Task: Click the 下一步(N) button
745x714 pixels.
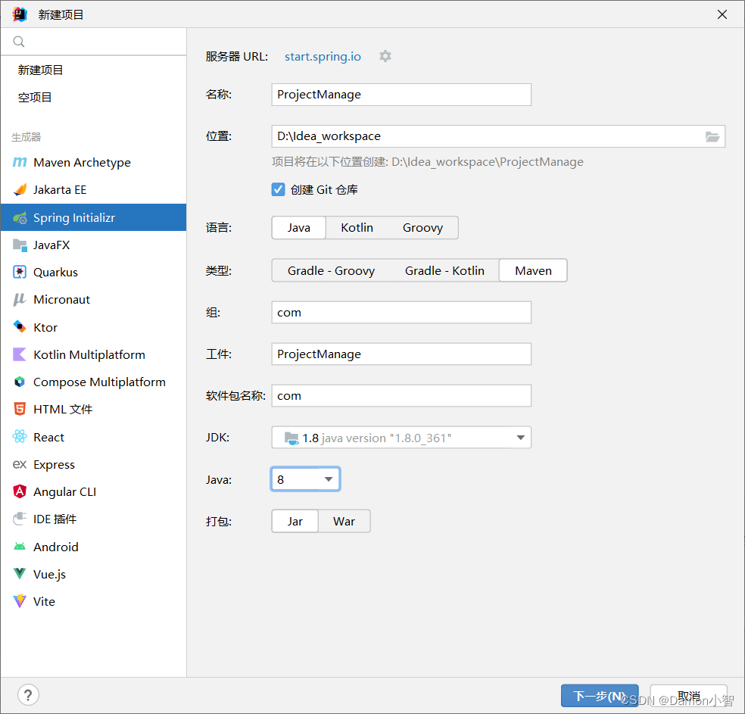Action: [x=599, y=695]
